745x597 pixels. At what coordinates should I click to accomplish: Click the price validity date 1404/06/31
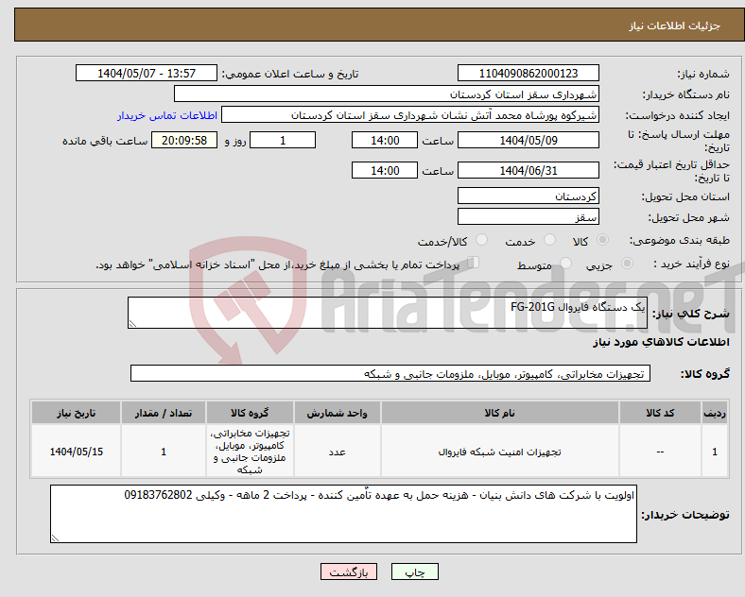[x=528, y=170]
